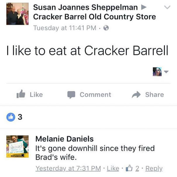Reply to Melanie Daniels' comment

(154, 169)
